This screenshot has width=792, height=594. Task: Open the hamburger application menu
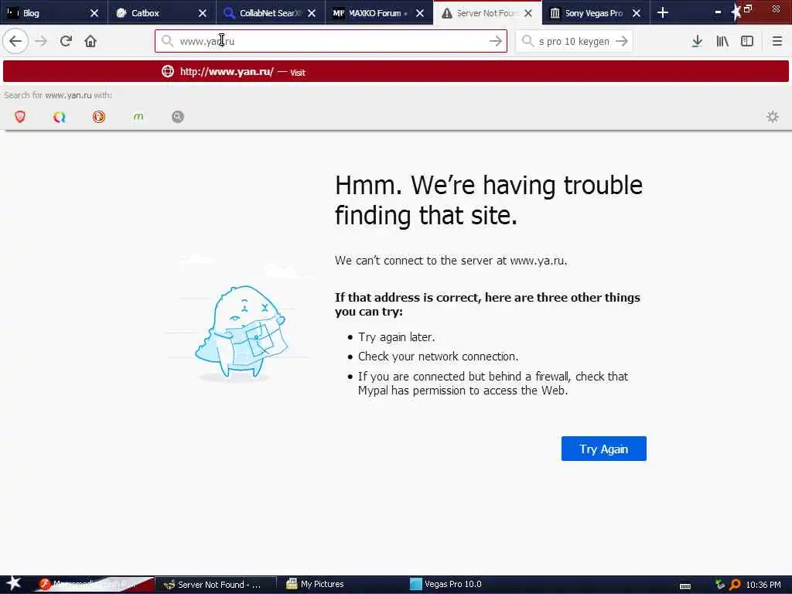777,41
